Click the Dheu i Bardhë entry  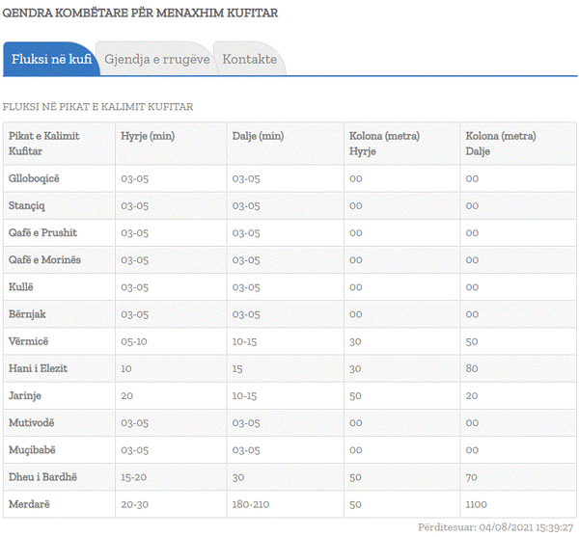42,477
